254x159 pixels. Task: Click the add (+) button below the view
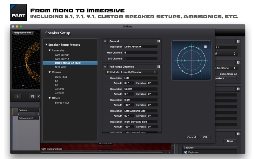18,96
